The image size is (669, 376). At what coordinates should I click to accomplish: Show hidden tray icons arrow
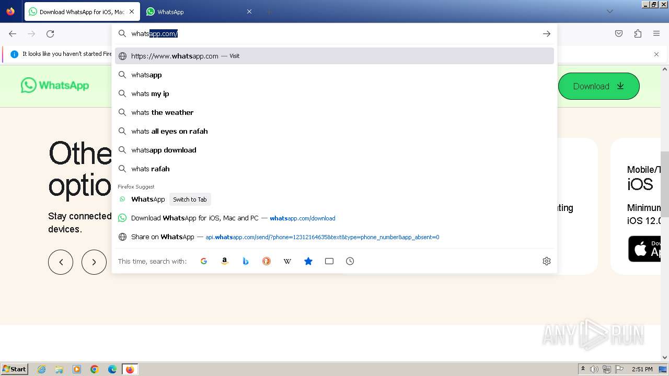[x=583, y=369]
